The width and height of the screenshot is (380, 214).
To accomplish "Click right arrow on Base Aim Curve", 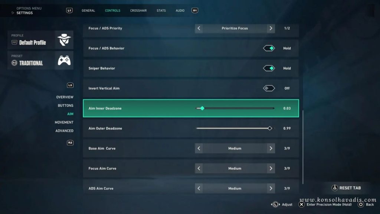I will click(x=271, y=148).
